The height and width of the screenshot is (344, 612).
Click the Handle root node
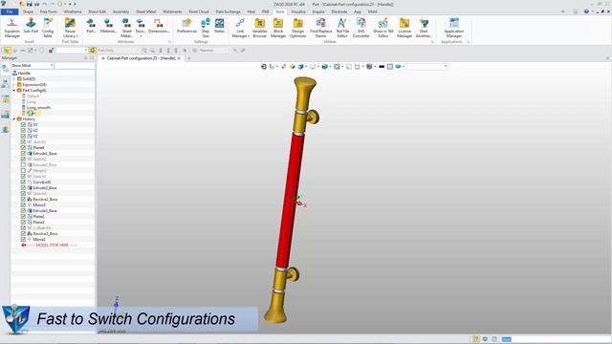24,73
